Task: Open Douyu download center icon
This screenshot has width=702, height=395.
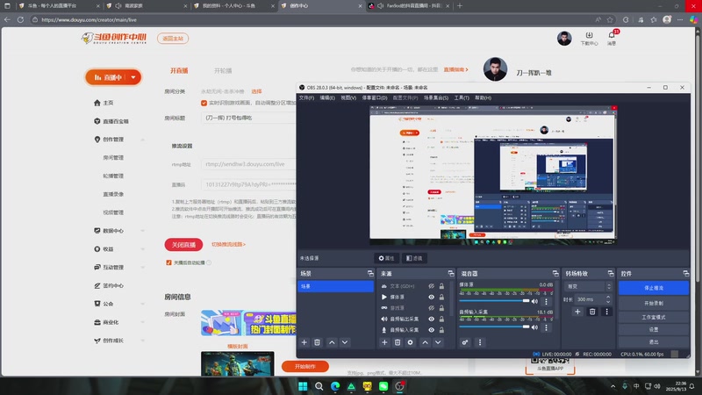Action: pyautogui.click(x=589, y=38)
